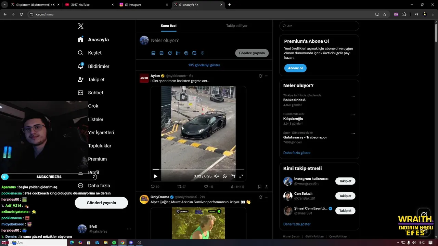Click the X logo in the sidebar
The image size is (438, 246).
(80, 26)
